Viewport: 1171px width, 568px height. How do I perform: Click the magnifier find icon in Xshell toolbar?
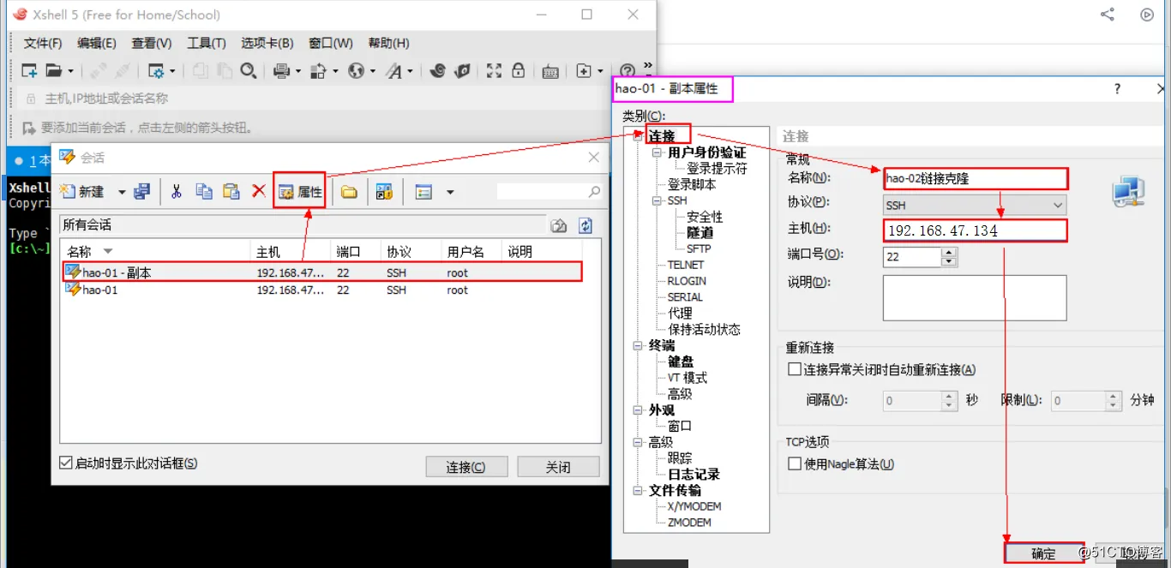pos(248,71)
